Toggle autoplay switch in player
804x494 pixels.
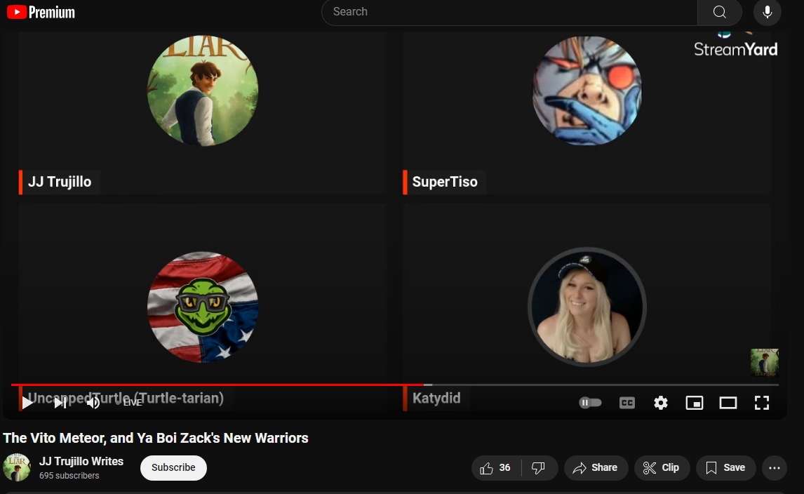[590, 403]
